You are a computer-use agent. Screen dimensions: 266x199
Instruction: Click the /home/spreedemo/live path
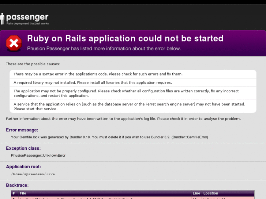point(33,174)
